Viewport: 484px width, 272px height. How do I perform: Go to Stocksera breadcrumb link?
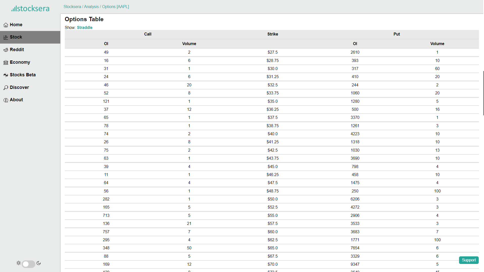72,7
